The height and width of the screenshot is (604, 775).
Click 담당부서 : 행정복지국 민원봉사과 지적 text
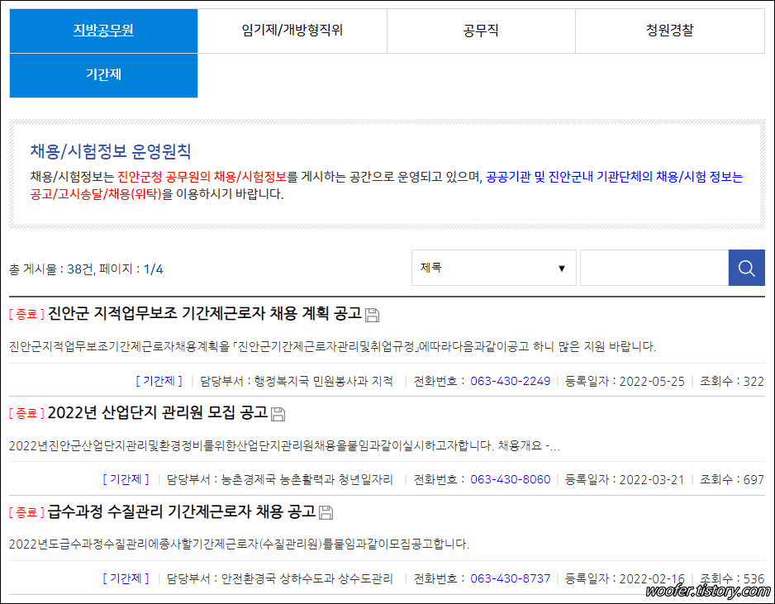296,381
